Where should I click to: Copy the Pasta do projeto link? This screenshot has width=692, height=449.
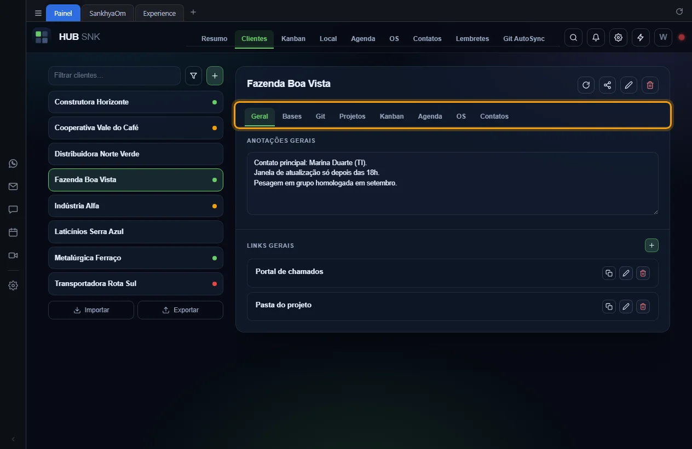point(609,307)
